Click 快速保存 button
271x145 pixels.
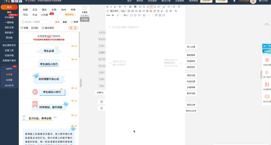(x=191, y=61)
